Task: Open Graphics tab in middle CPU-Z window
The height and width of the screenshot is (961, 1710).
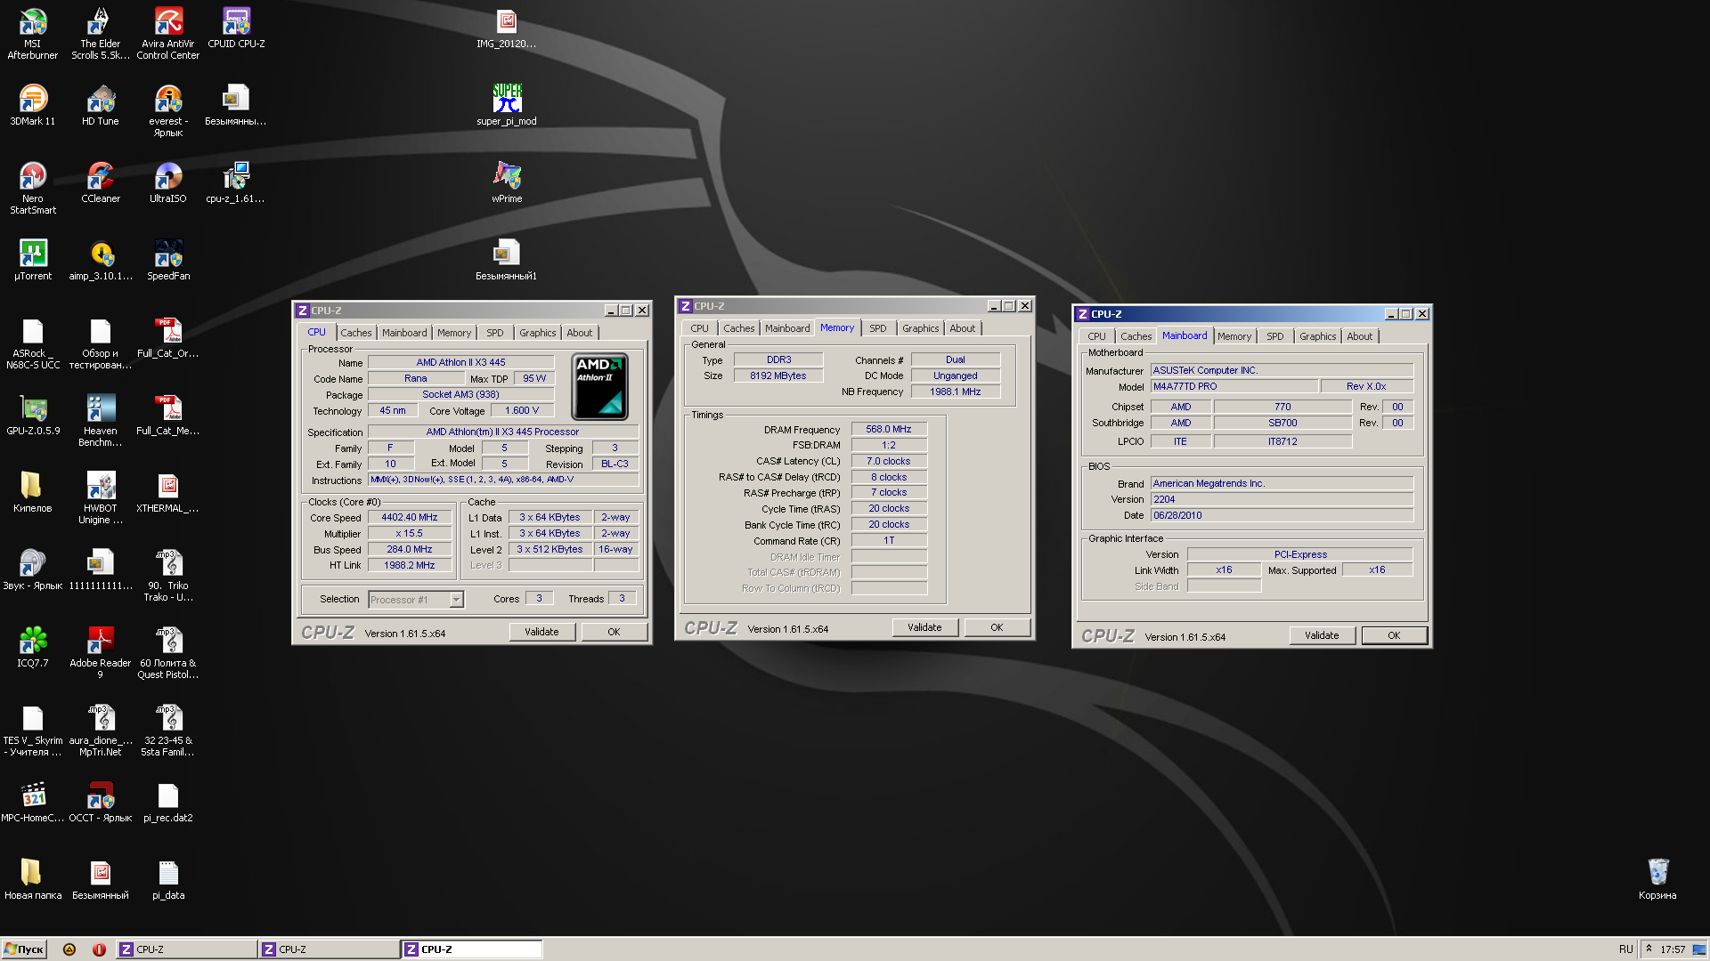Action: [x=920, y=328]
